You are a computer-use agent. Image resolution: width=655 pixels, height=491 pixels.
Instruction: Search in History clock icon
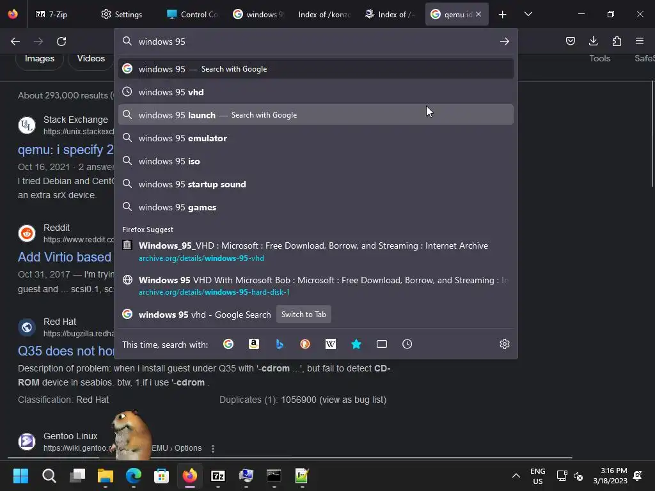pyautogui.click(x=407, y=344)
